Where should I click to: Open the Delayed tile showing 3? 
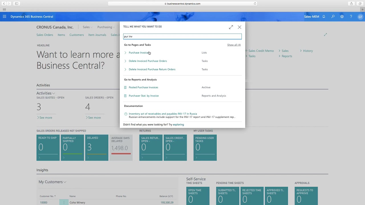[x=97, y=148]
